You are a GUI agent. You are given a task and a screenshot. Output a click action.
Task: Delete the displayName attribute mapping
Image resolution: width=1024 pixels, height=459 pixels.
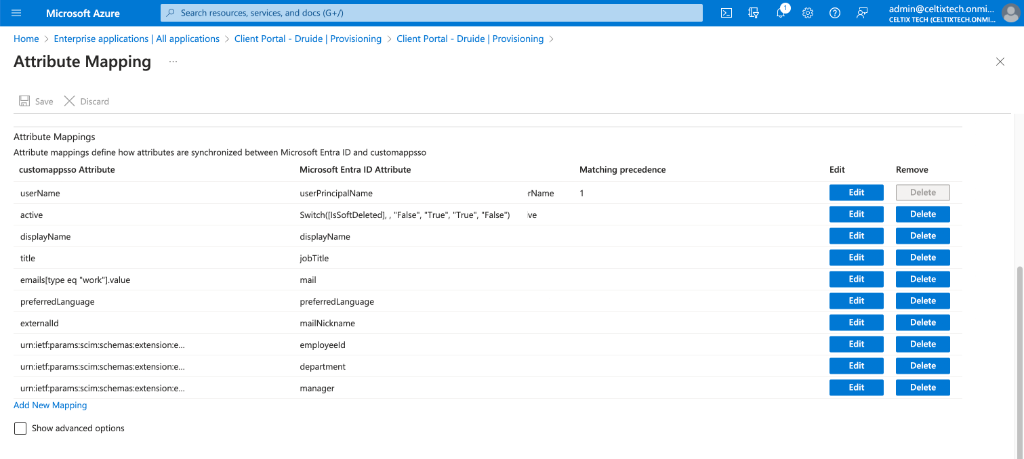(x=922, y=236)
